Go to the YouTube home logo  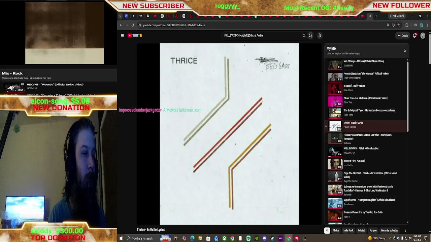[135, 35]
